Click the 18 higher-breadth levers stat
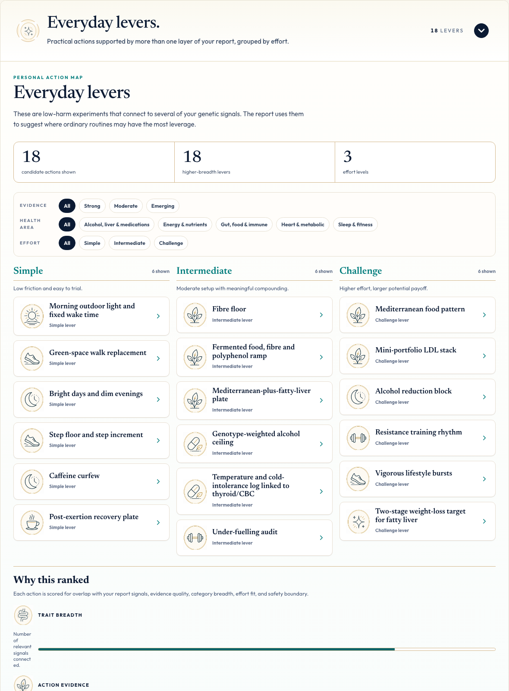The height and width of the screenshot is (691, 509). (x=255, y=162)
